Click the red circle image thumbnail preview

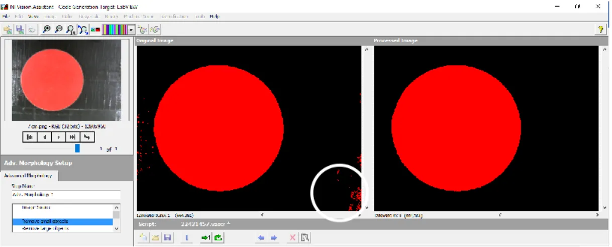(66, 80)
